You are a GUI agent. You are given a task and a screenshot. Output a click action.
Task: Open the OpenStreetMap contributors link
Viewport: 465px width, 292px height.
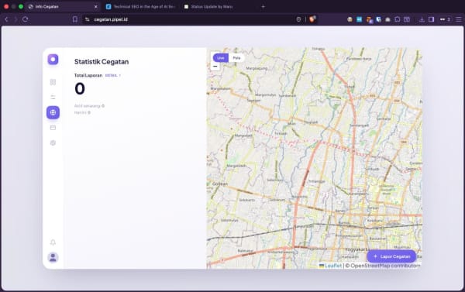pyautogui.click(x=385, y=266)
